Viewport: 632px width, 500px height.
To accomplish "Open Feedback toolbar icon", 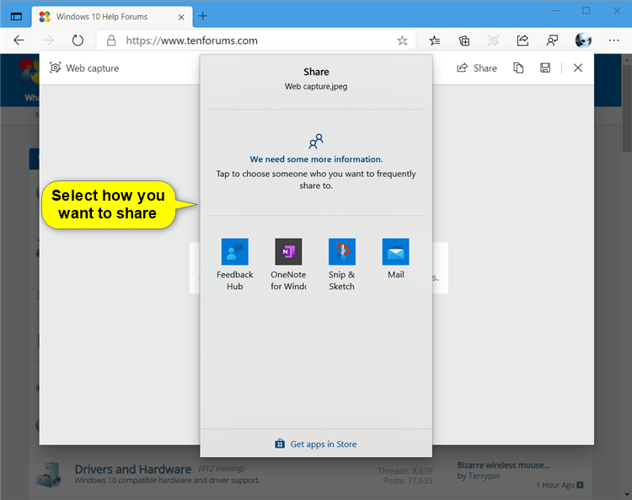I will point(552,40).
